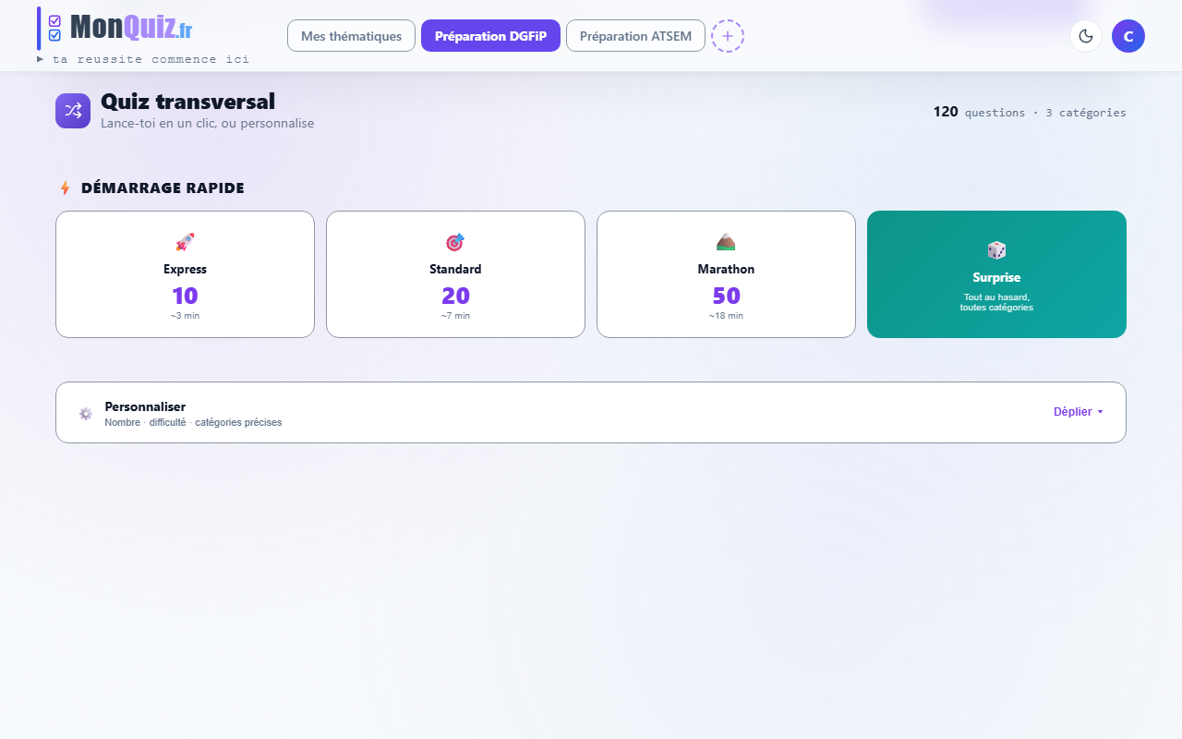The height and width of the screenshot is (739, 1182).
Task: Click the MonQuiz.fr logo text
Action: (x=131, y=28)
